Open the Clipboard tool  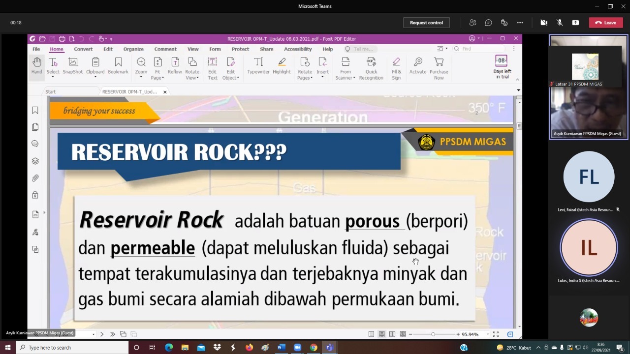pos(95,67)
